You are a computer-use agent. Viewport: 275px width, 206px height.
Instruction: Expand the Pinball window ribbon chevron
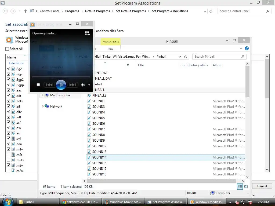tap(241, 48)
